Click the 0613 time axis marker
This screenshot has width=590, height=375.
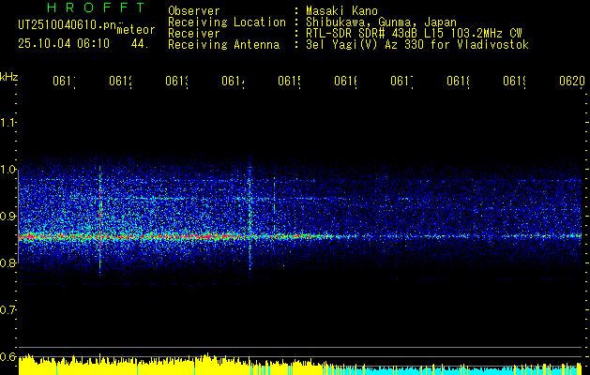pyautogui.click(x=177, y=81)
